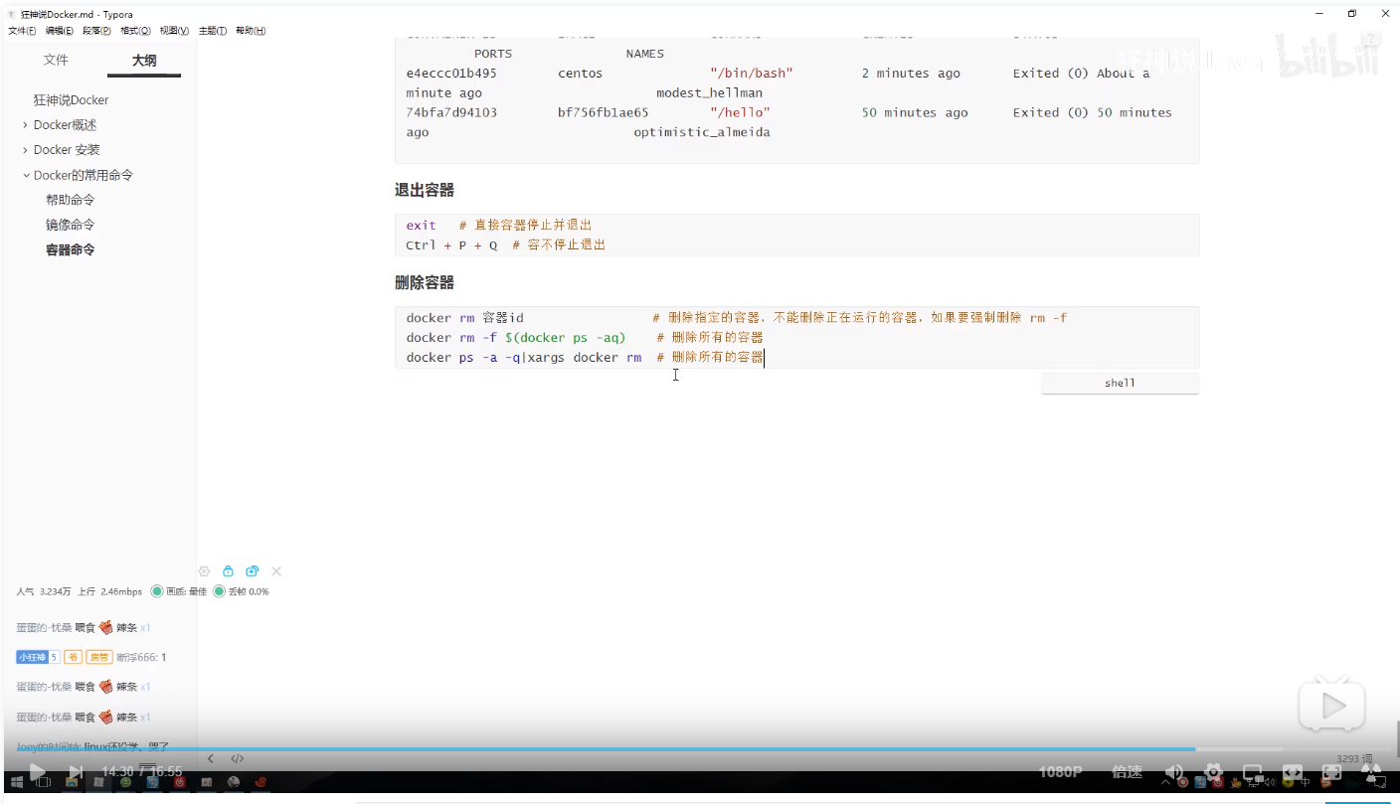Open the danmaku overlay settings gear icon

pos(204,571)
